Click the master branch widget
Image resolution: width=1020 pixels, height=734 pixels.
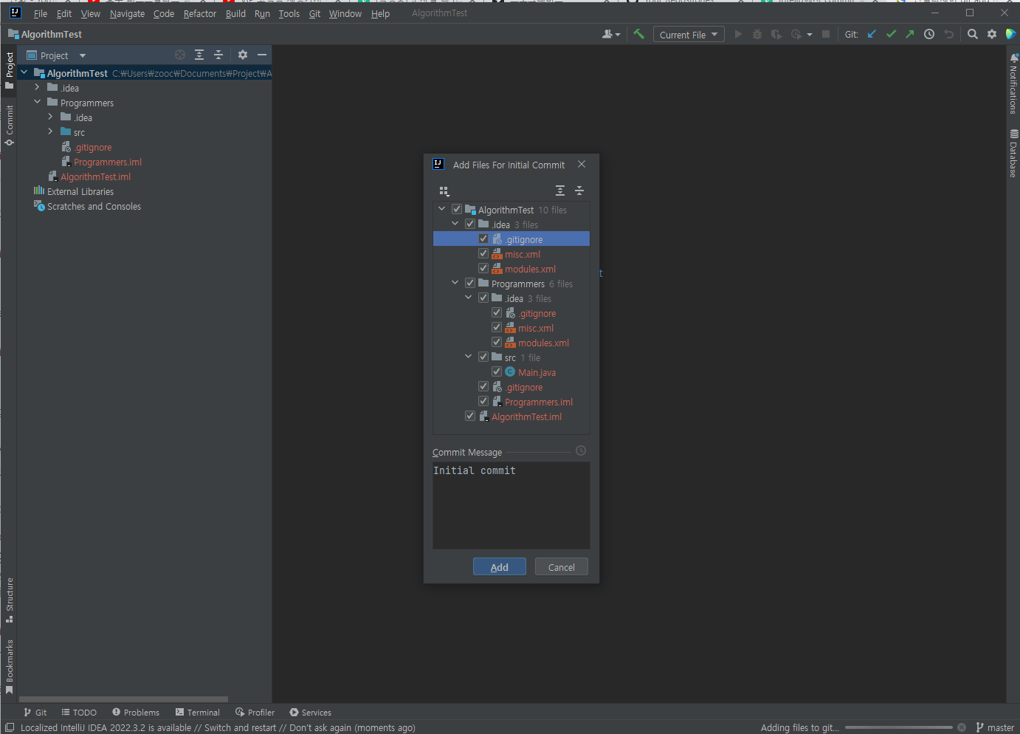click(x=995, y=727)
